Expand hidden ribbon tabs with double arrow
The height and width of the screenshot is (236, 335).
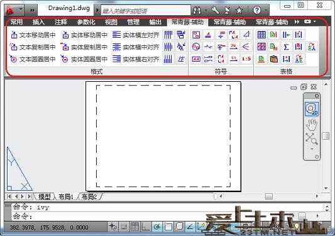(x=297, y=22)
